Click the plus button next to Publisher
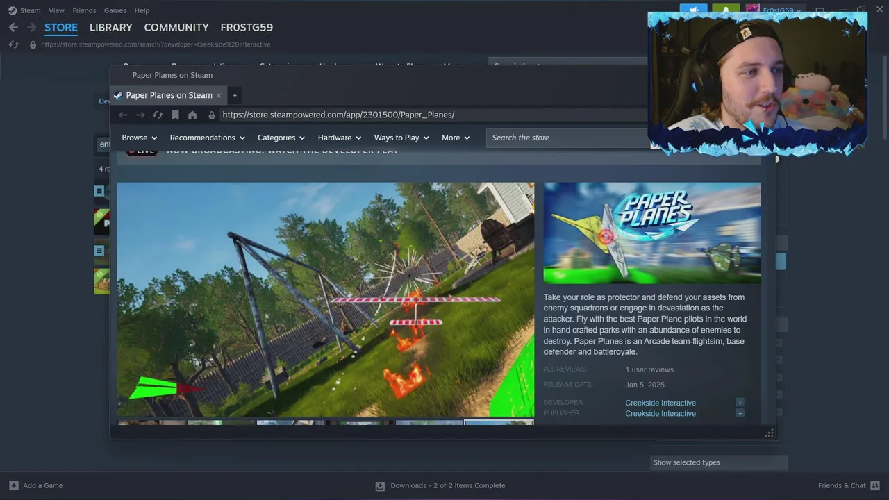This screenshot has width=889, height=500. pyautogui.click(x=740, y=413)
